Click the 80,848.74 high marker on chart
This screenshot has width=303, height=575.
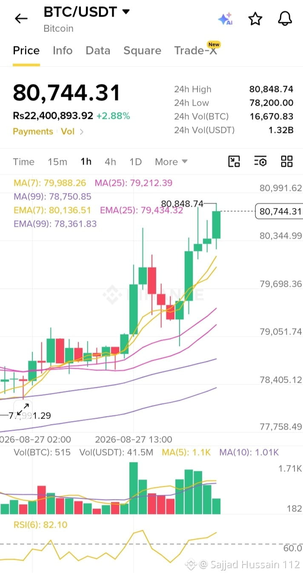point(182,204)
